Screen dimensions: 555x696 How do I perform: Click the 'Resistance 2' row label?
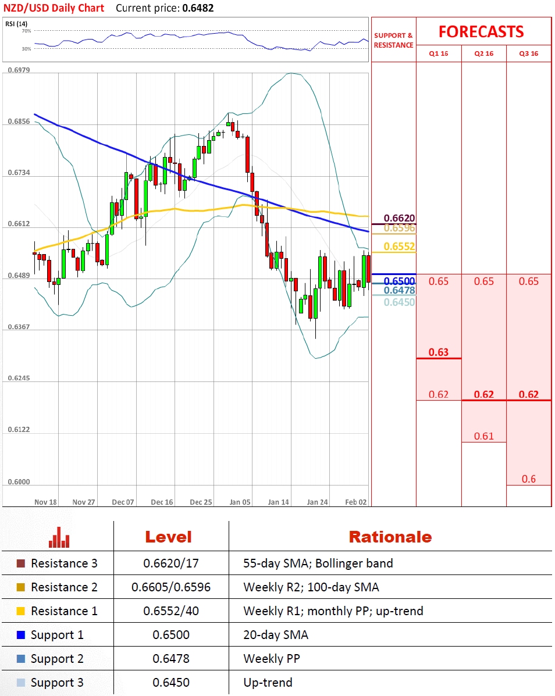64,587
